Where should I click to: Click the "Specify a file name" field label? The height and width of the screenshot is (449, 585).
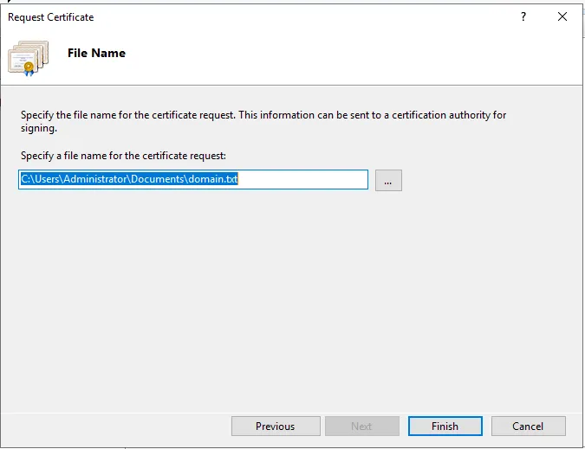(122, 155)
